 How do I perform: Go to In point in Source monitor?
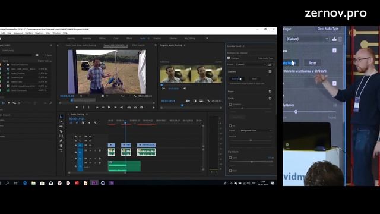(97, 107)
